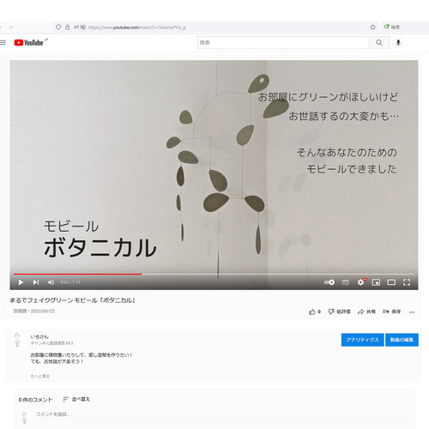Image resolution: width=429 pixels, height=429 pixels.
Task: Click the commenter avatar beside comment box
Action: point(24,418)
